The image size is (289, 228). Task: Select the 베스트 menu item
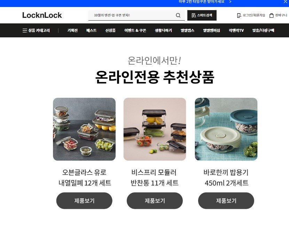tap(92, 30)
